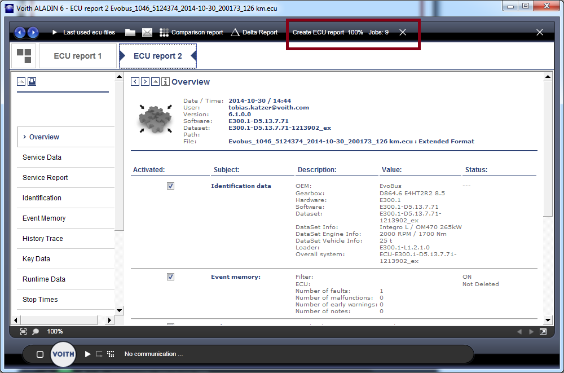This screenshot has width=564, height=373.
Task: Click the pop-out window icon in status bar
Action: [543, 332]
